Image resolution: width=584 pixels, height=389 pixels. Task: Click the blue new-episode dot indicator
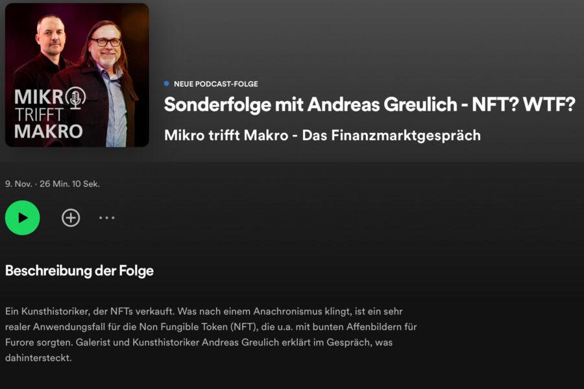coord(167,84)
